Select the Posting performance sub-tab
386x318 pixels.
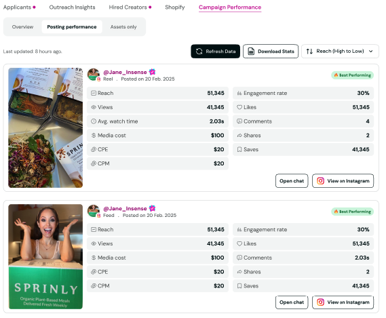[72, 27]
